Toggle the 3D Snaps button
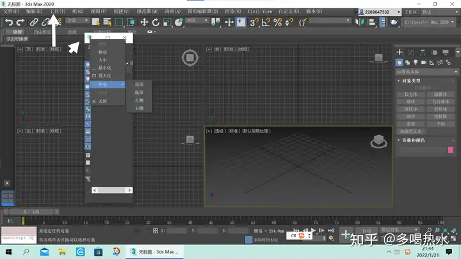 coord(254,22)
